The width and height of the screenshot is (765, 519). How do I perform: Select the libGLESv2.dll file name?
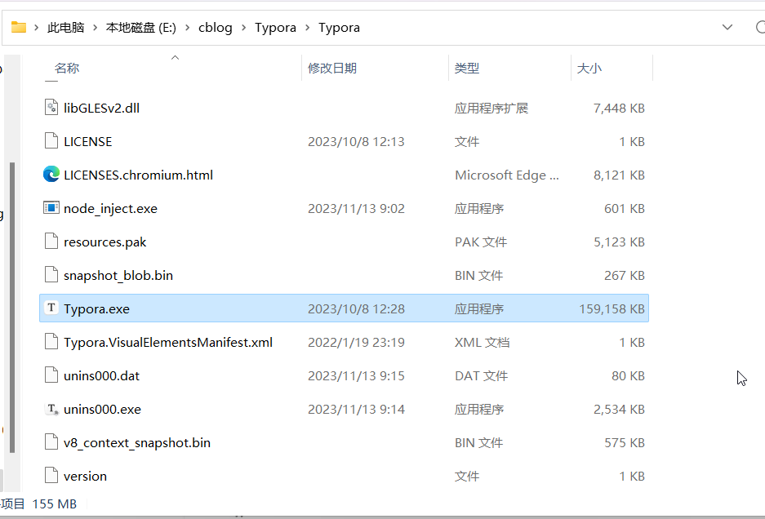pyautogui.click(x=101, y=108)
